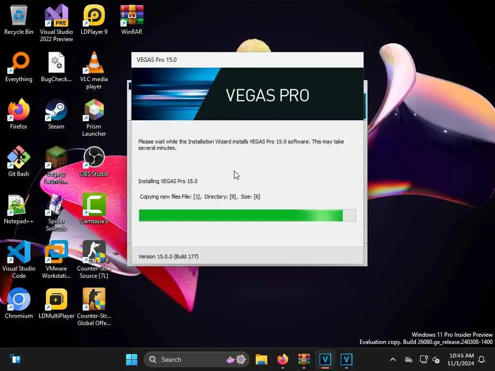Switch to the second VEGAS taskbar button
Image resolution: width=495 pixels, height=371 pixels.
346,359
